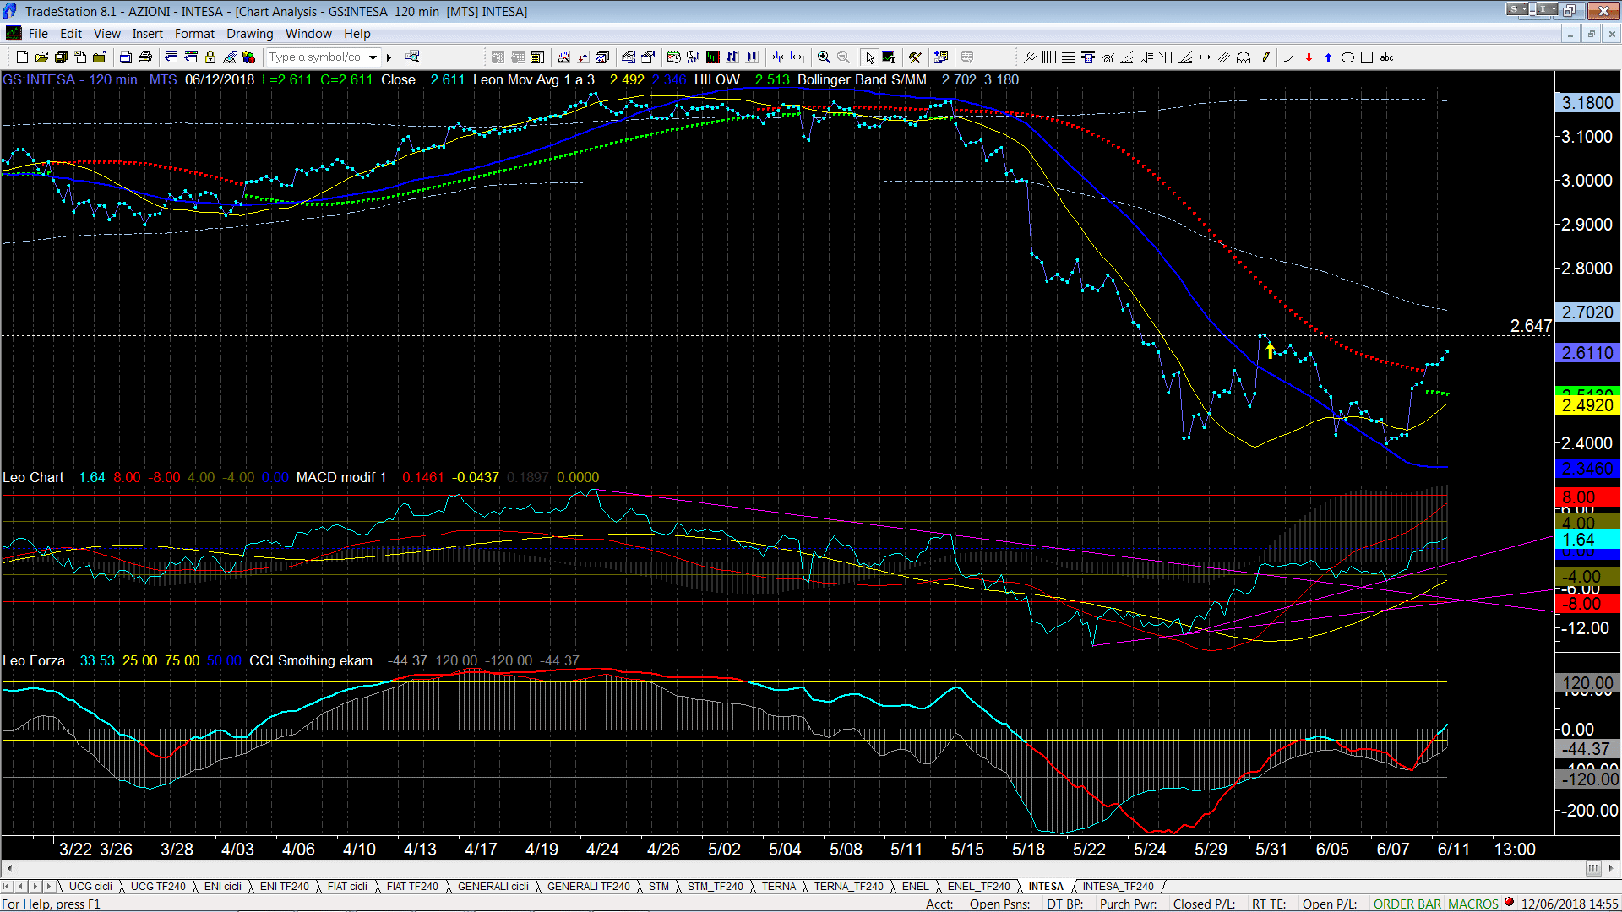The width and height of the screenshot is (1622, 912).
Task: Select the vertical time lines tool
Action: 1049,57
